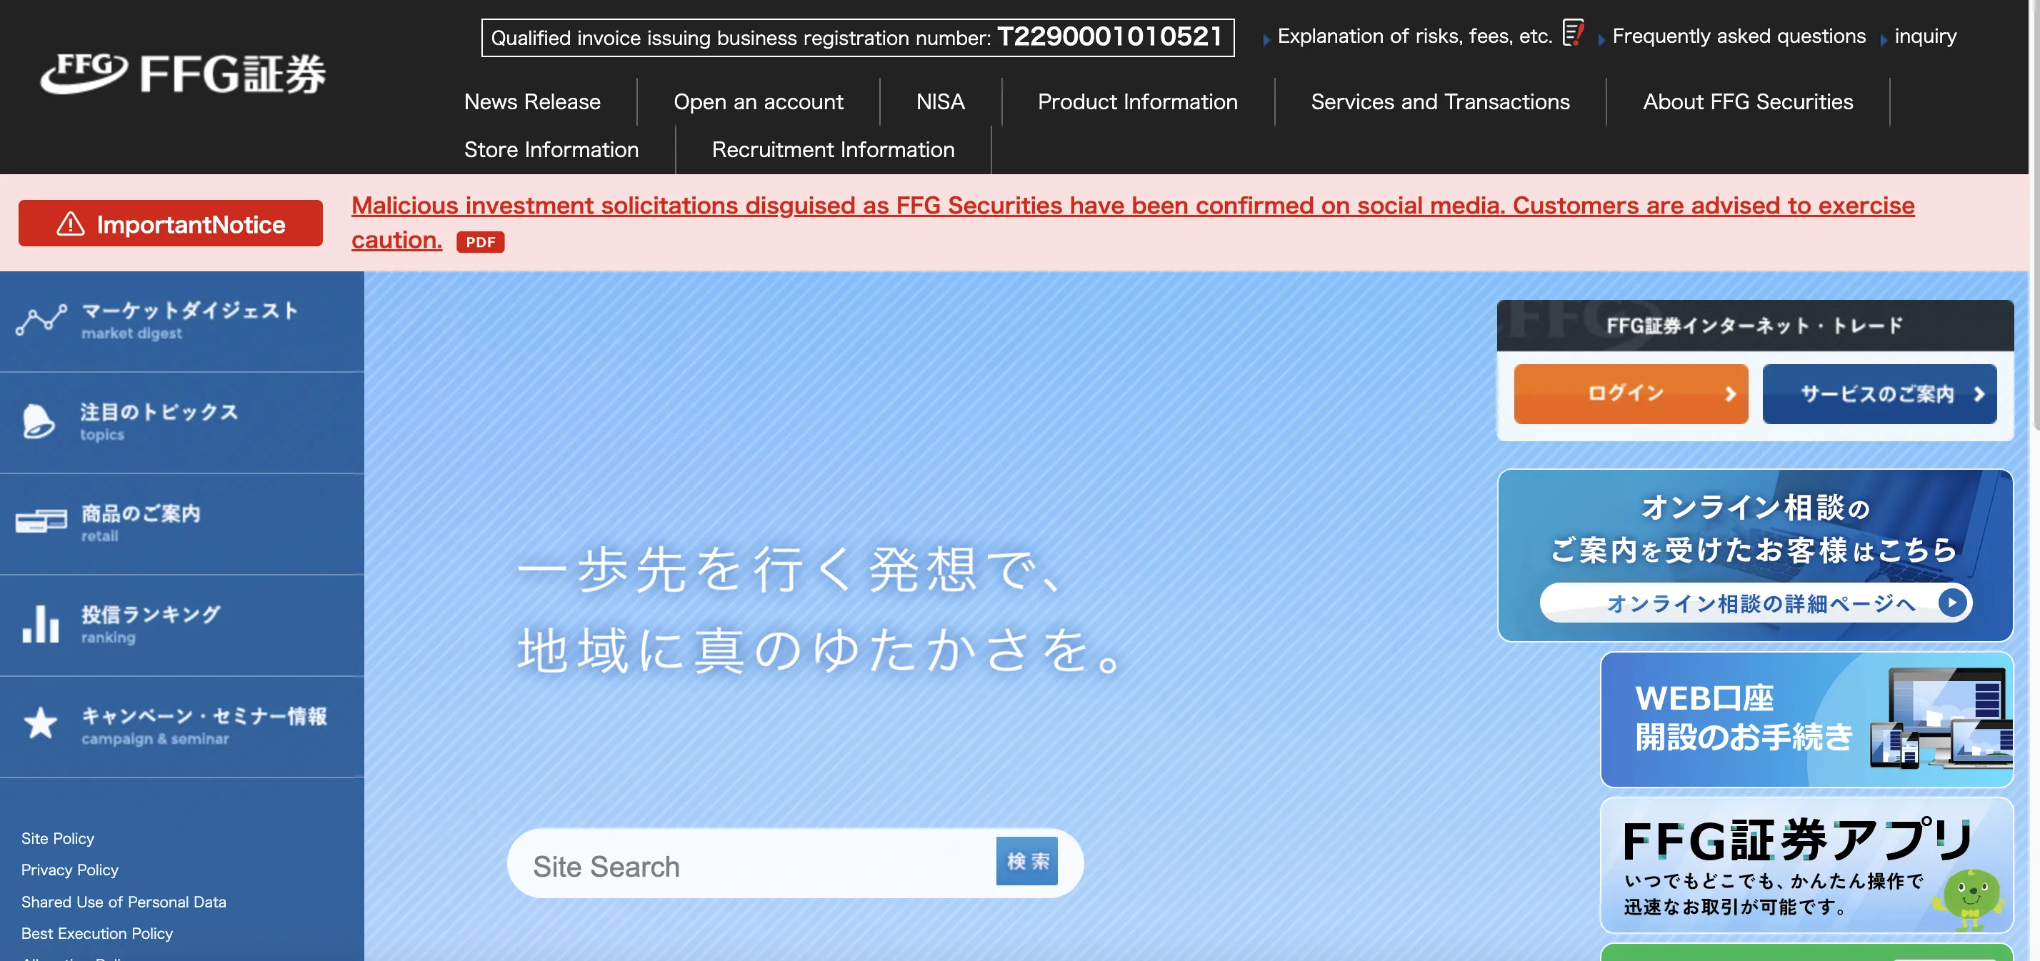Open Site Policy link
2040x961 pixels.
pyautogui.click(x=58, y=838)
